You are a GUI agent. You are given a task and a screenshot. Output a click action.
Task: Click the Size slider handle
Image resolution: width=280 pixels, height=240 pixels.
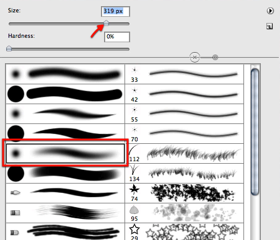tap(106, 23)
